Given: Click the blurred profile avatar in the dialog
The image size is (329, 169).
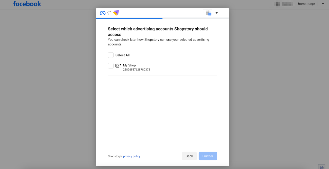Looking at the screenshot, I should pos(208,13).
